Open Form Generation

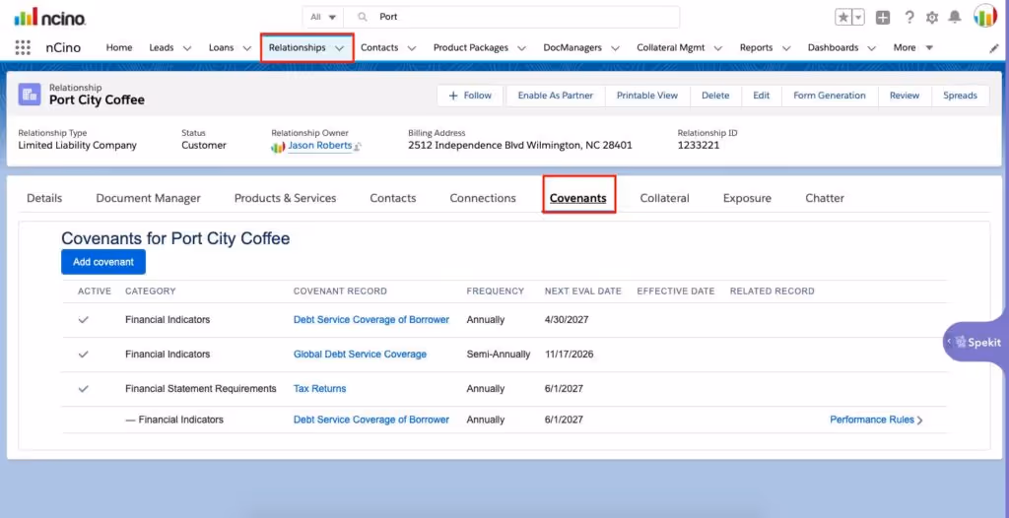pos(830,96)
